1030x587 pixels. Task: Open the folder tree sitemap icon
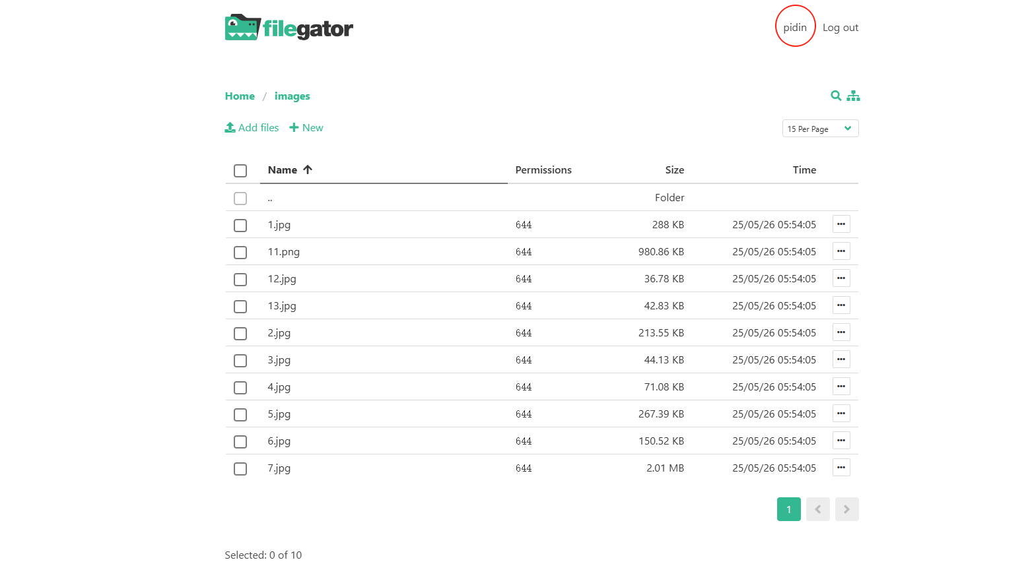click(x=853, y=96)
